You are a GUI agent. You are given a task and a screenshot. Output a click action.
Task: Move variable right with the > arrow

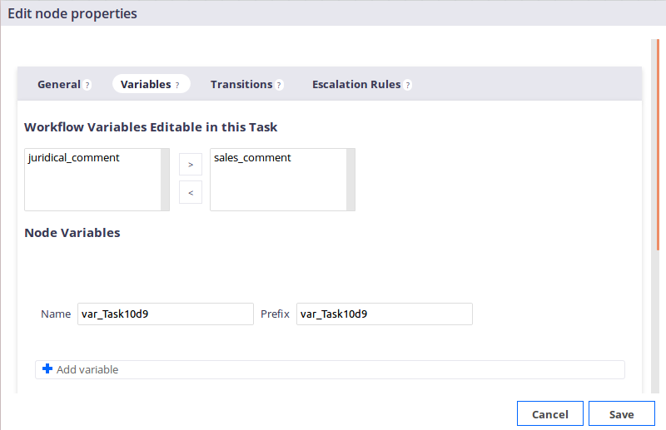(x=191, y=165)
